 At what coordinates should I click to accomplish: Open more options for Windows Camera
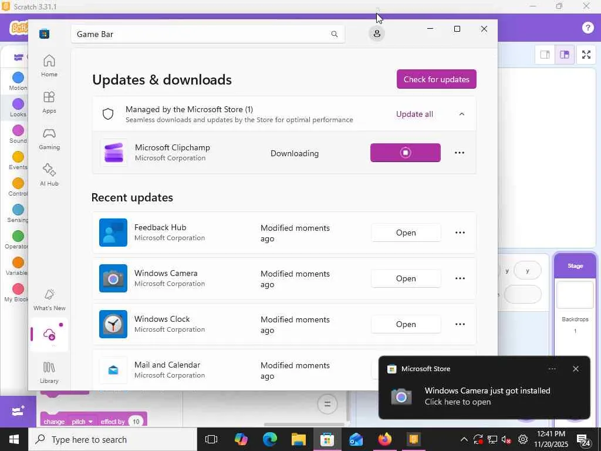point(460,278)
